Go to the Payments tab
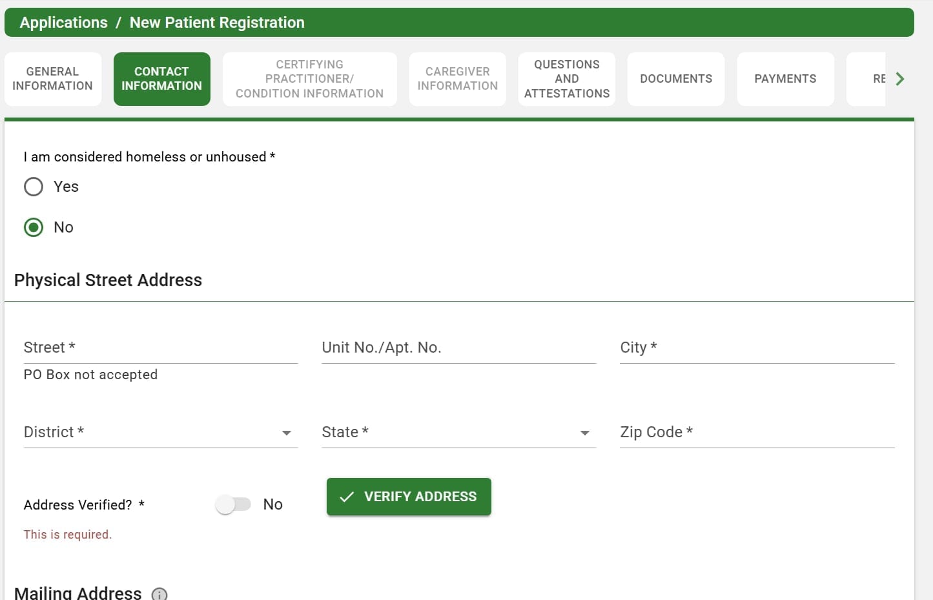933x600 pixels. 785,79
